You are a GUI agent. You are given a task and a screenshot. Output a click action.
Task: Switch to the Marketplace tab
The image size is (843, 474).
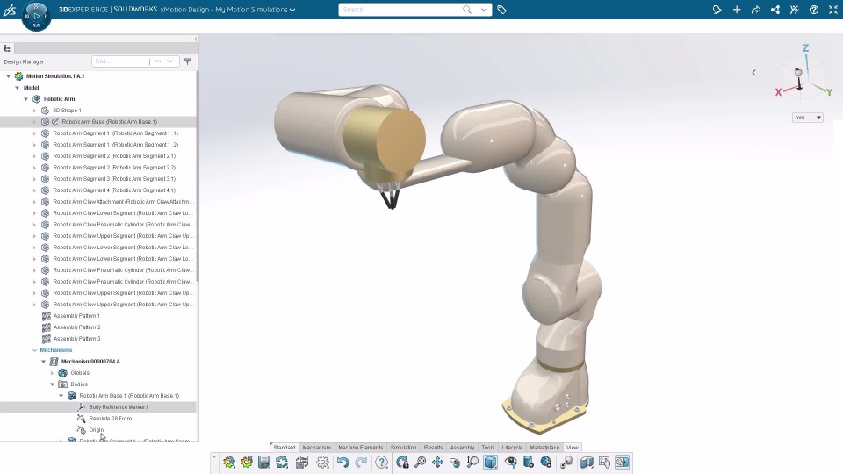pos(544,447)
